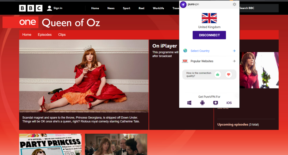Click into the Search BBC field
288x155 pixels.
[257, 8]
